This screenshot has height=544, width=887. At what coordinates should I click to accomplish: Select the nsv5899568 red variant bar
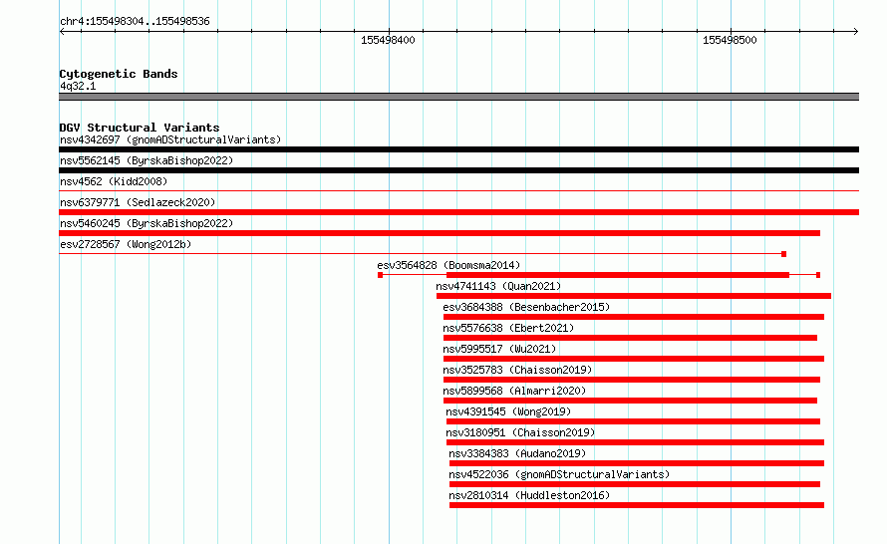tap(630, 401)
